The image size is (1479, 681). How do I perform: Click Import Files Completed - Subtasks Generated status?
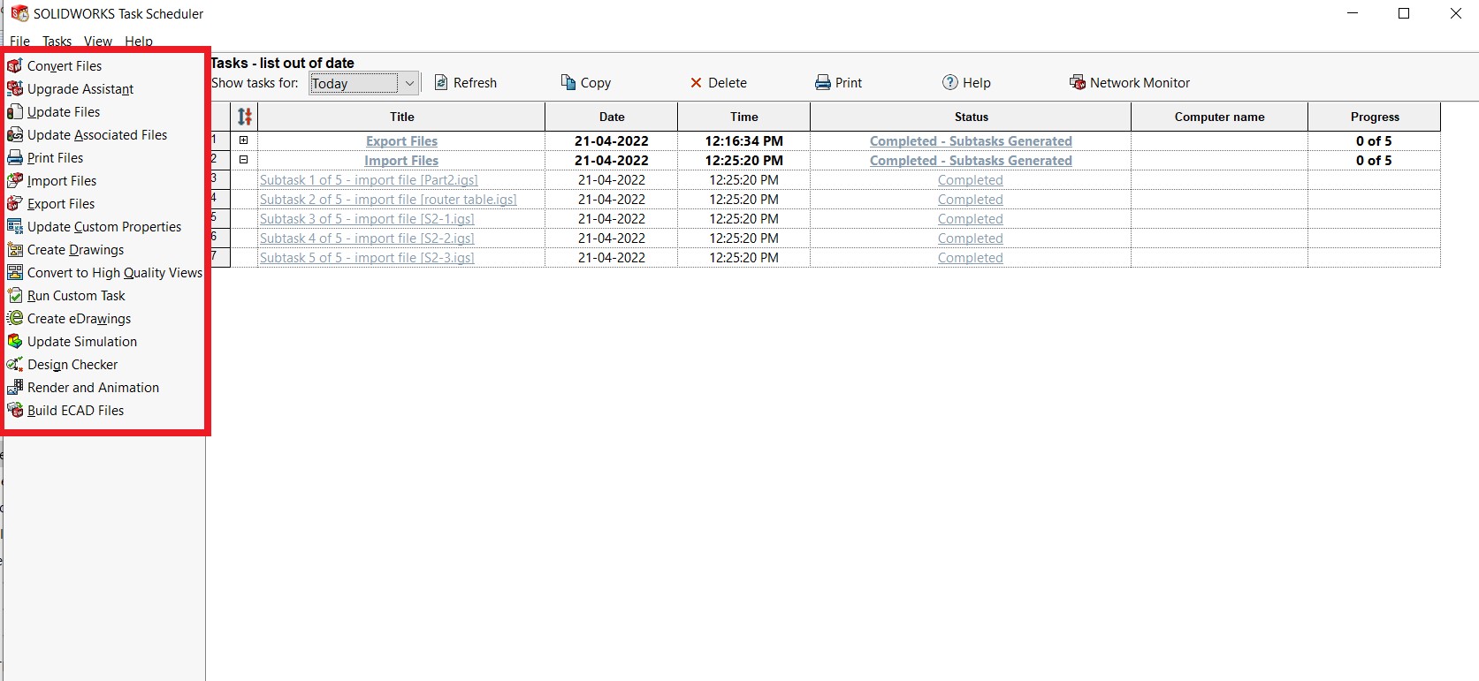point(971,161)
